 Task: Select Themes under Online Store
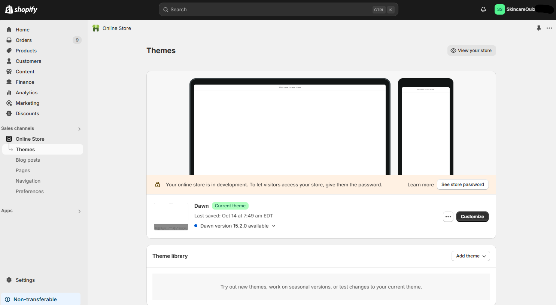[43, 149]
